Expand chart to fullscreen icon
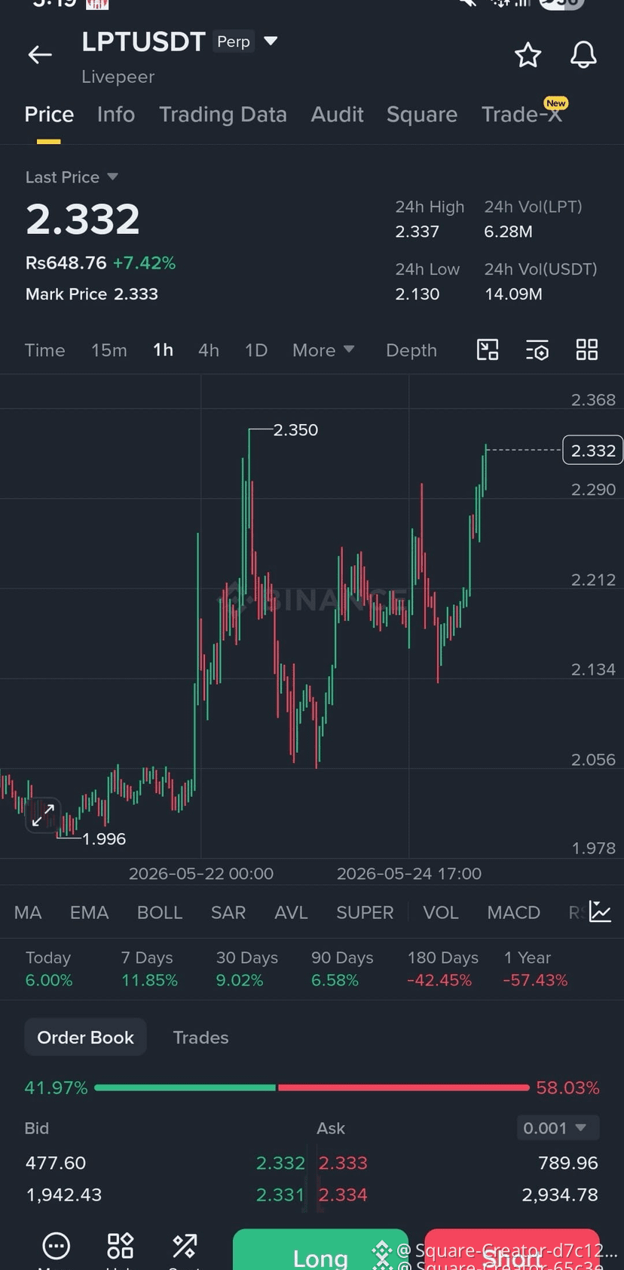The height and width of the screenshot is (1270, 624). click(43, 815)
